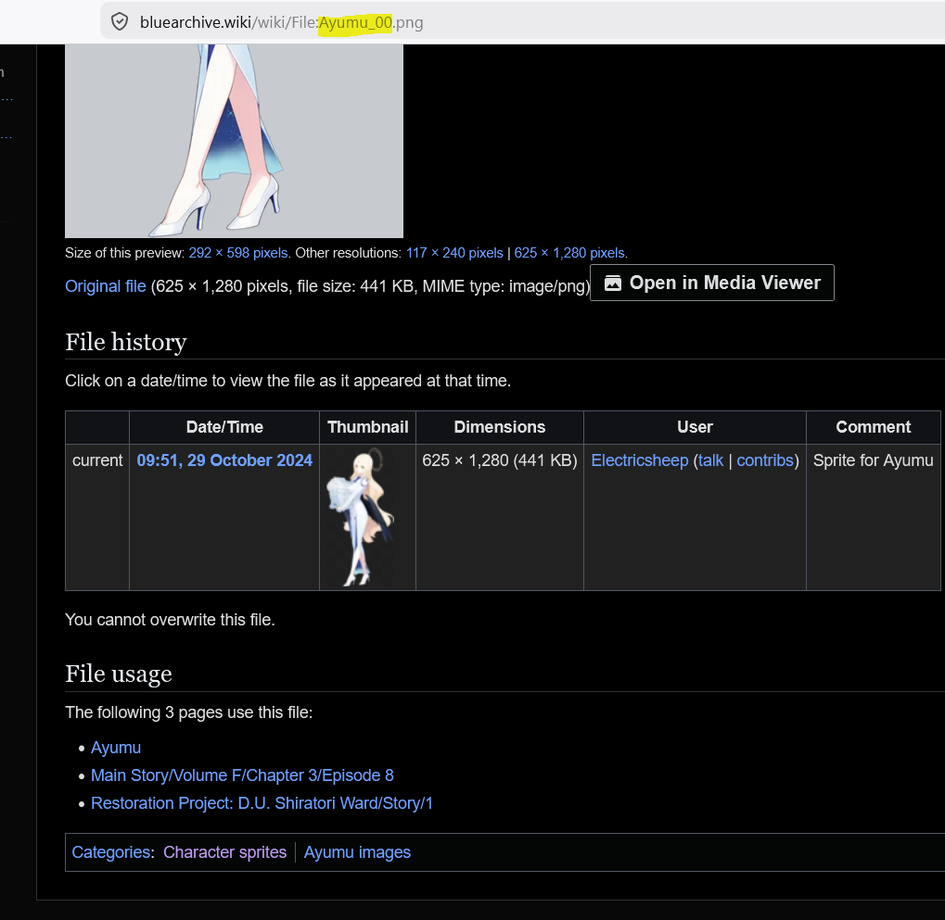
Task: Click the File history heading
Action: 126,342
